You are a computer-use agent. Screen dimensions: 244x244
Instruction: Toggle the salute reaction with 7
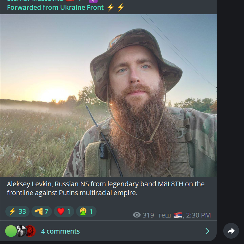pos(42,212)
